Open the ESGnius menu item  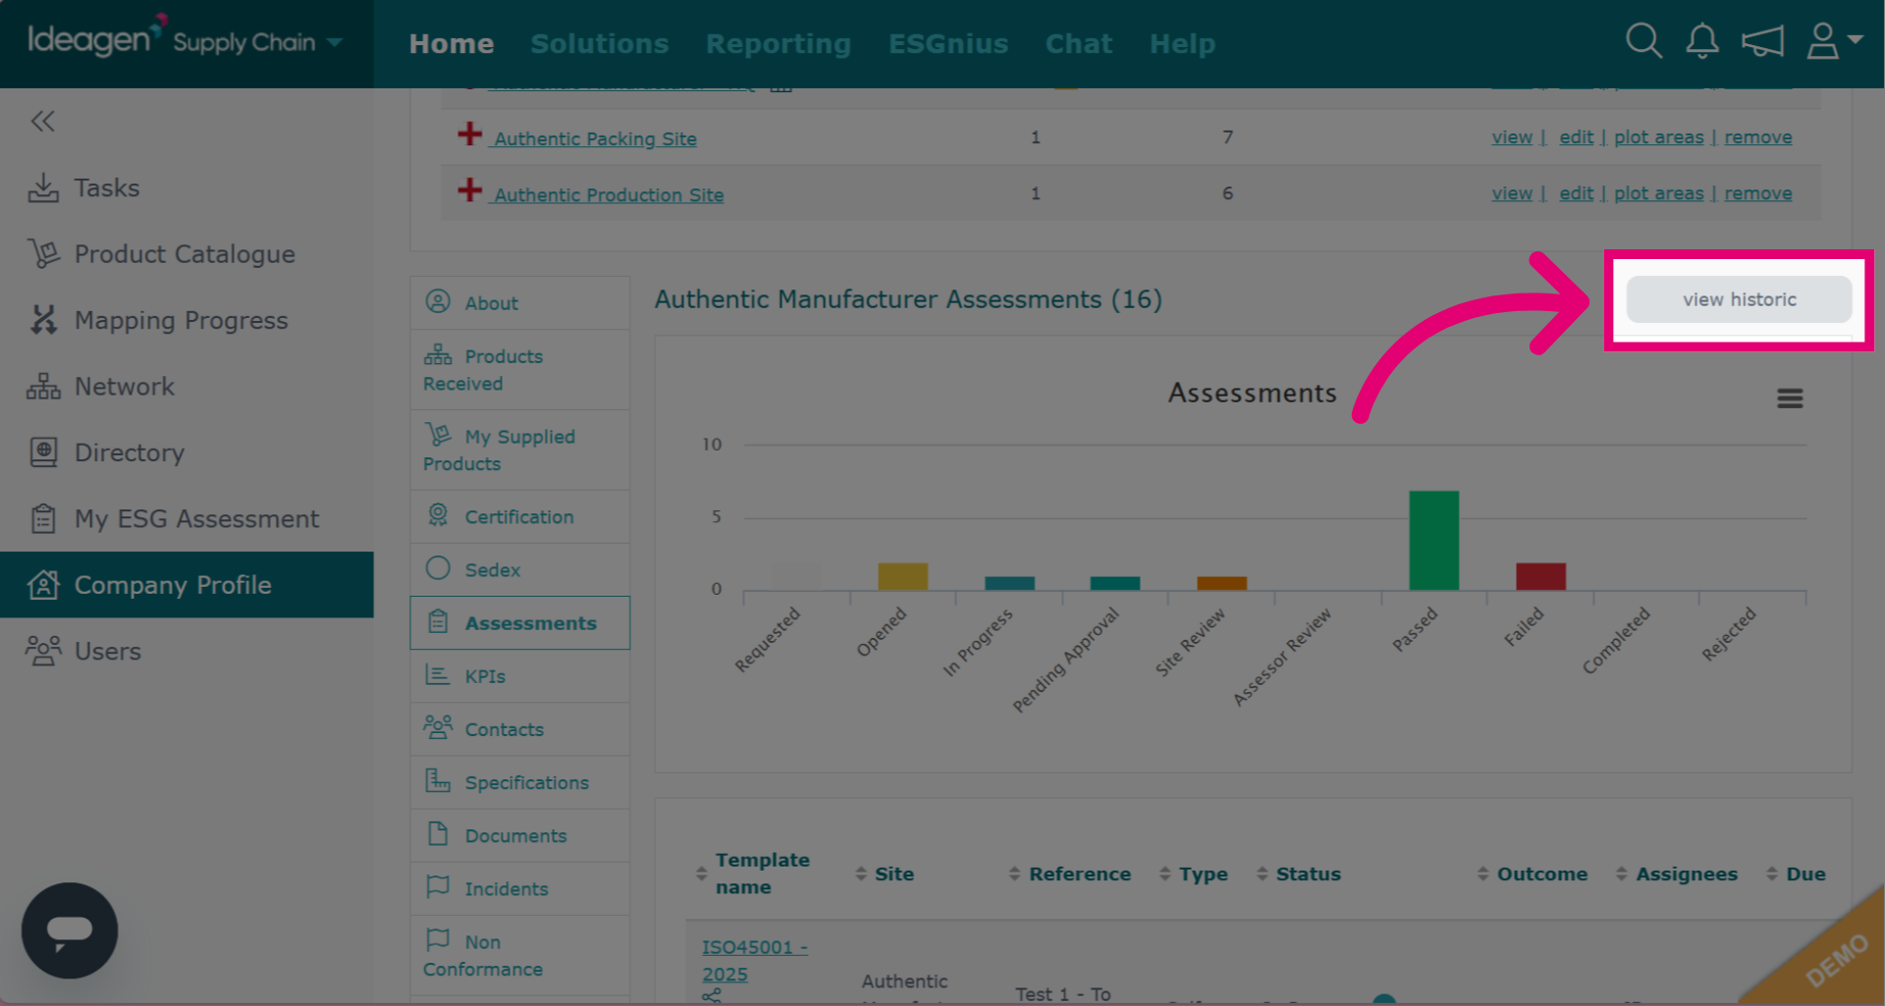pyautogui.click(x=948, y=44)
